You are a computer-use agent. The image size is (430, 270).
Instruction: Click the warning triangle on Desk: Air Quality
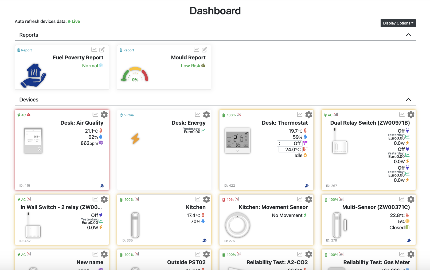coord(28,114)
